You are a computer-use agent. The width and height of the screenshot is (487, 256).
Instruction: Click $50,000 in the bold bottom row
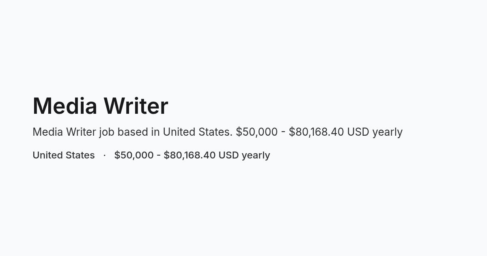coord(134,155)
